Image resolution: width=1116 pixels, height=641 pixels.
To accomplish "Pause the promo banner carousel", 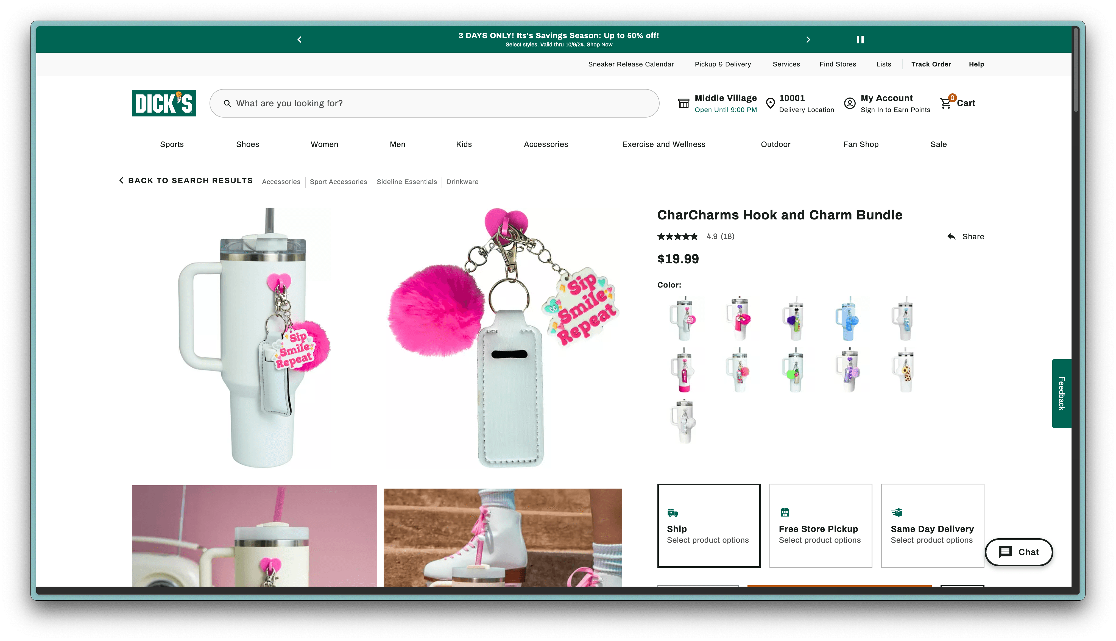I will point(860,40).
